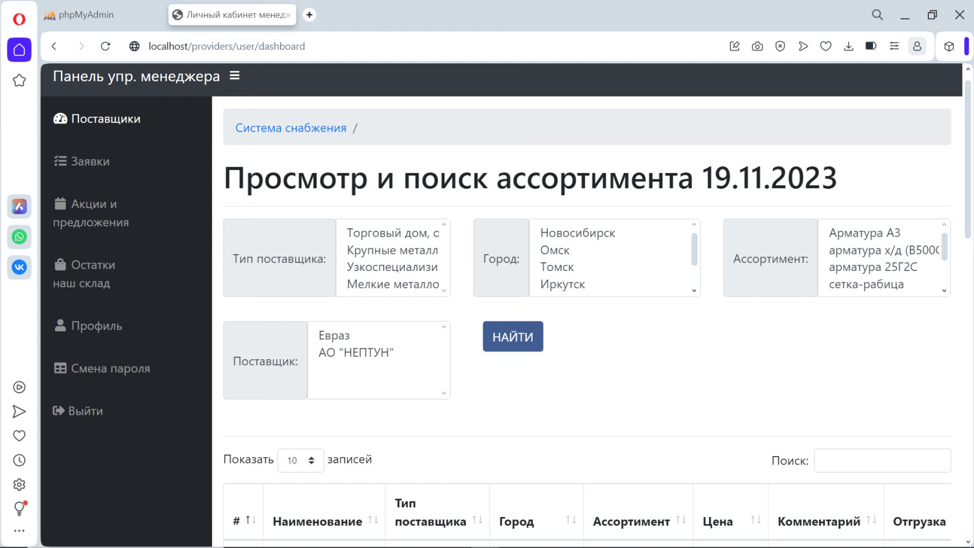This screenshot has width=974, height=548.
Task: Open ad blocker shield icon
Action: click(780, 46)
